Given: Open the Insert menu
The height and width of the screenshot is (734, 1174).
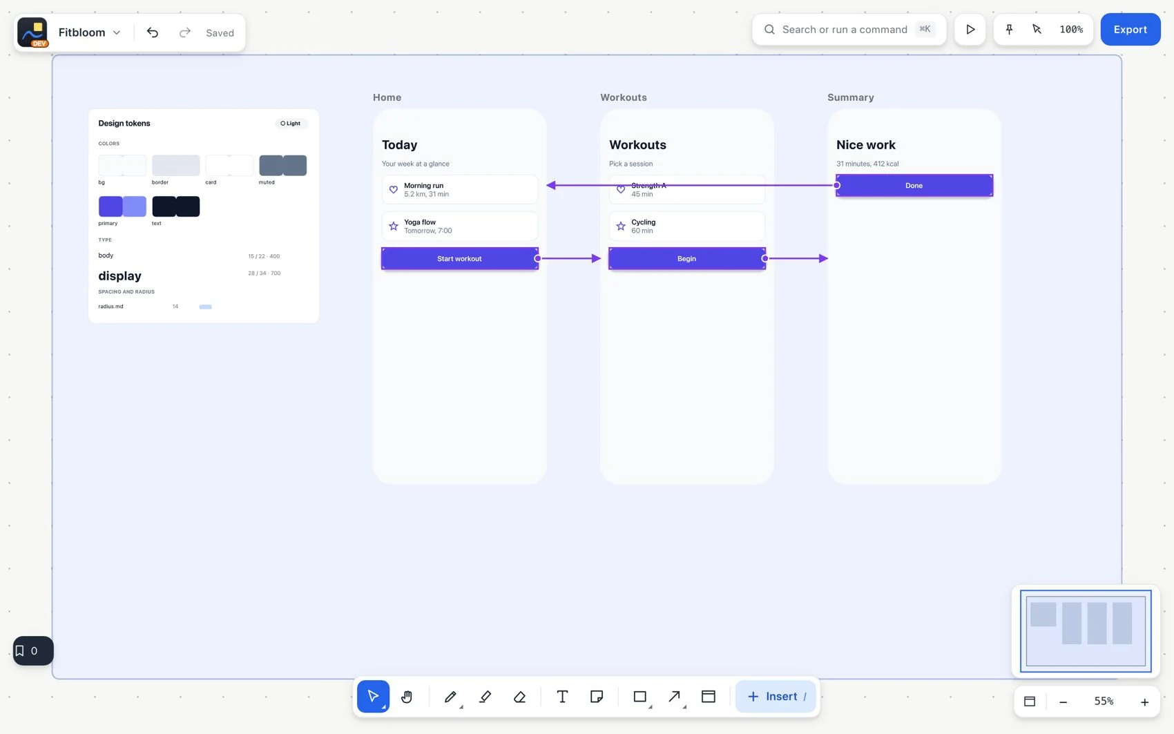Looking at the screenshot, I should 776,697.
